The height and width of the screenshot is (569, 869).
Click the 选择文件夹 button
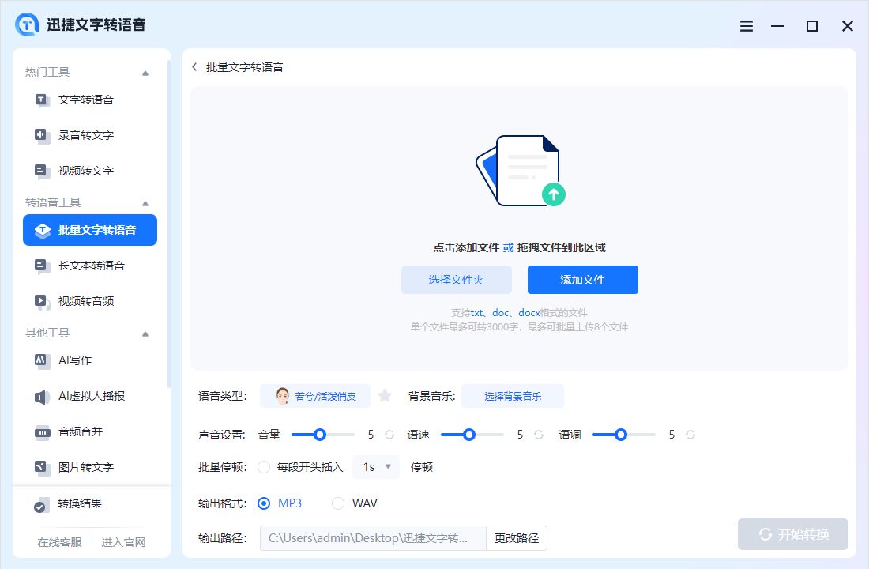(x=456, y=280)
